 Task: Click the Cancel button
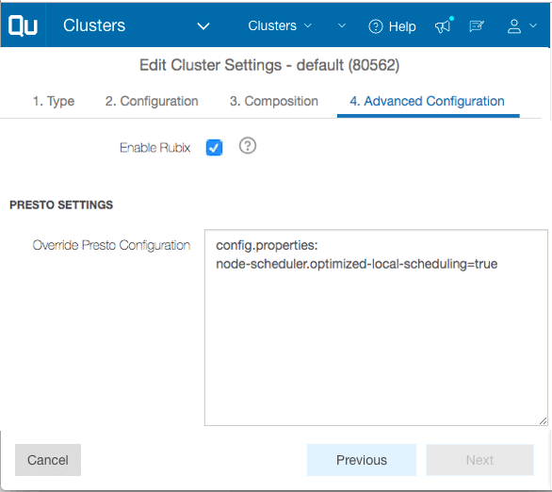tap(48, 460)
